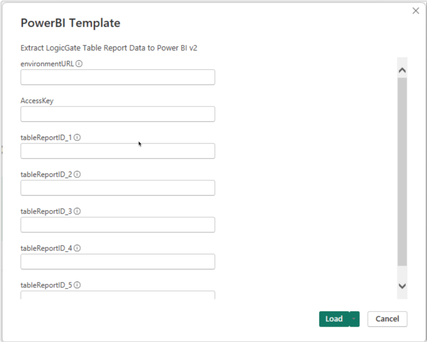Image resolution: width=427 pixels, height=342 pixels.
Task: Close the PowerBI Template dialog with X
Action: point(416,11)
